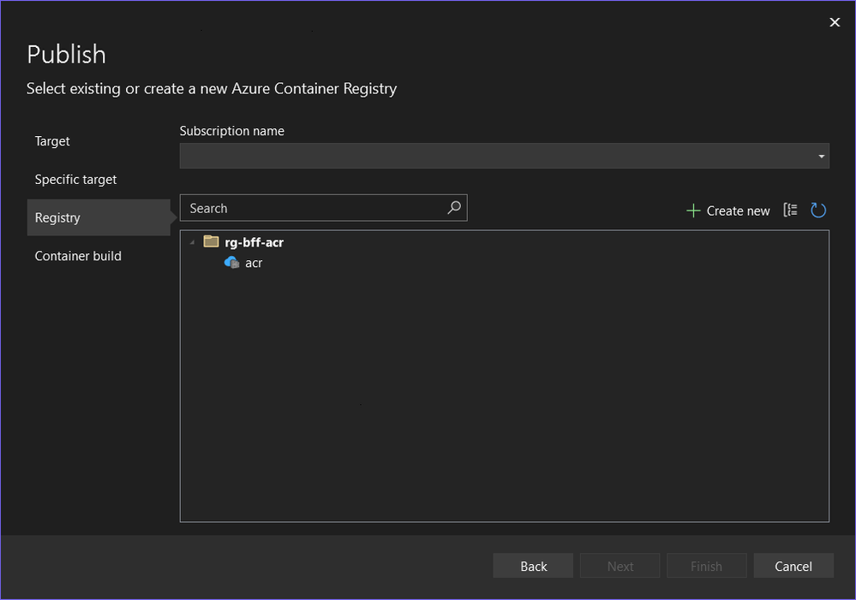This screenshot has height=600, width=856.
Task: Click the green plus Create new icon
Action: tap(693, 211)
